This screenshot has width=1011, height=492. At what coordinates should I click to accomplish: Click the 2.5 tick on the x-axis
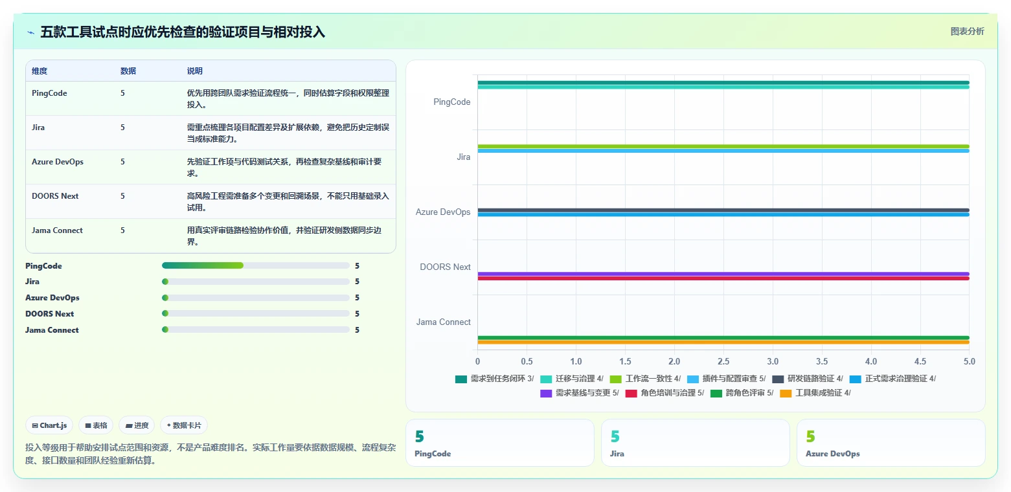coord(723,361)
